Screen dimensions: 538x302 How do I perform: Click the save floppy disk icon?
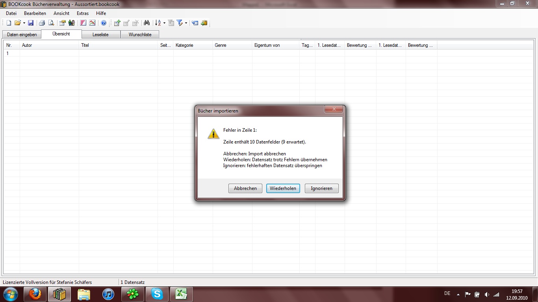click(31, 23)
